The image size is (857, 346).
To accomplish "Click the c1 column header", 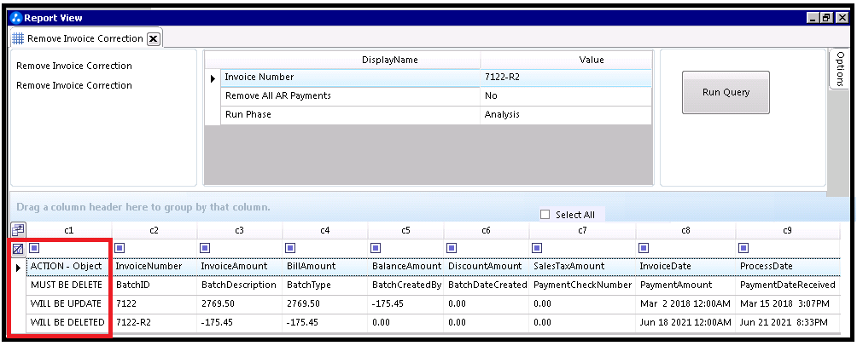I will coord(69,230).
